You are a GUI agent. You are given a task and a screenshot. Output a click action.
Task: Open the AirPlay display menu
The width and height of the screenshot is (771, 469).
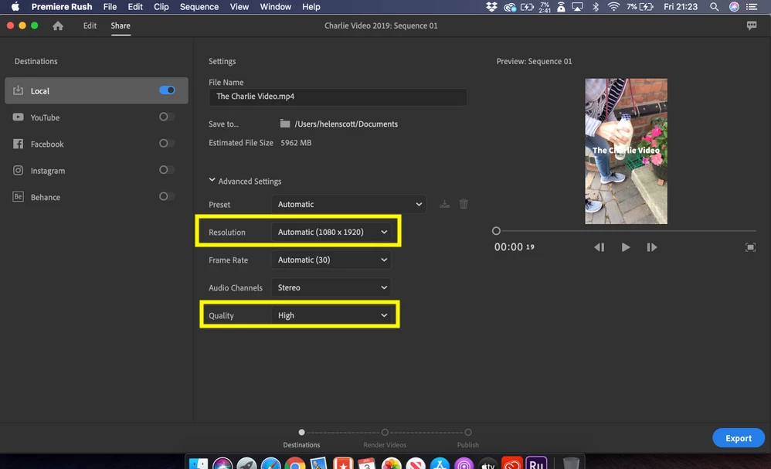click(x=577, y=7)
